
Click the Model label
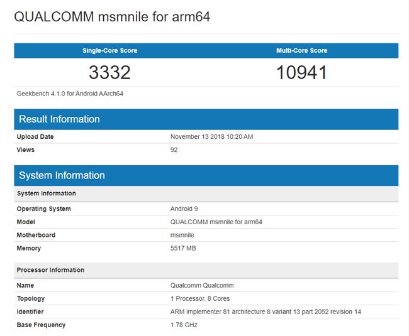point(26,222)
